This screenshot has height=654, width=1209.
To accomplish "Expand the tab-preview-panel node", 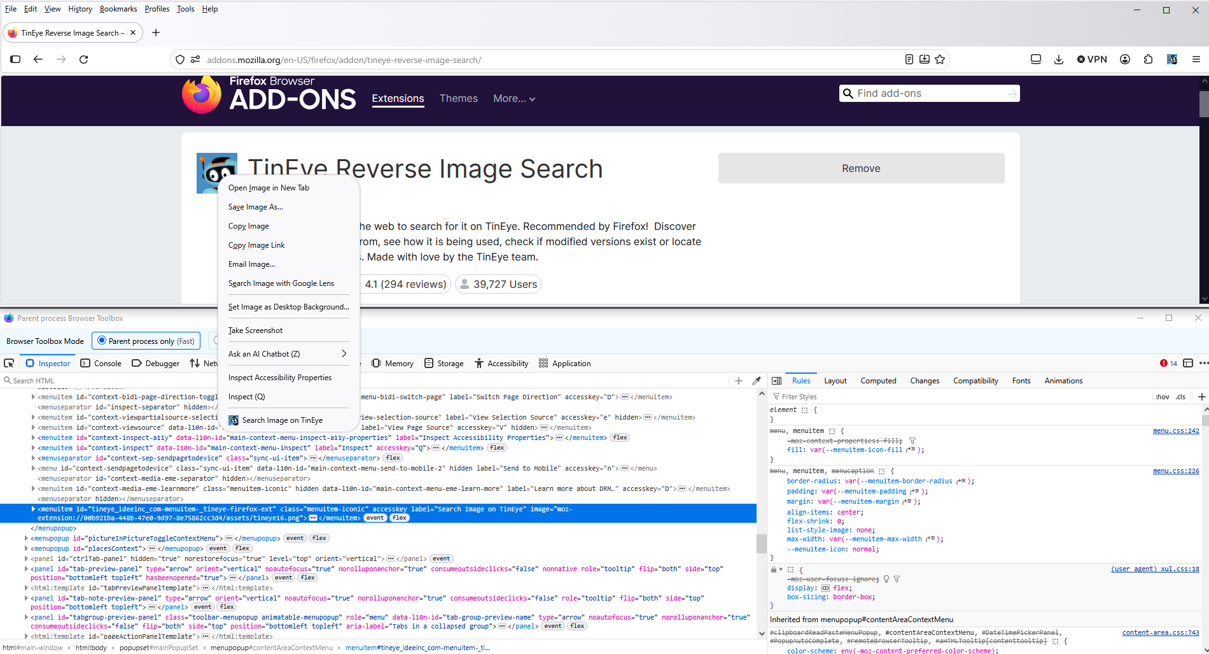I will tap(26, 569).
